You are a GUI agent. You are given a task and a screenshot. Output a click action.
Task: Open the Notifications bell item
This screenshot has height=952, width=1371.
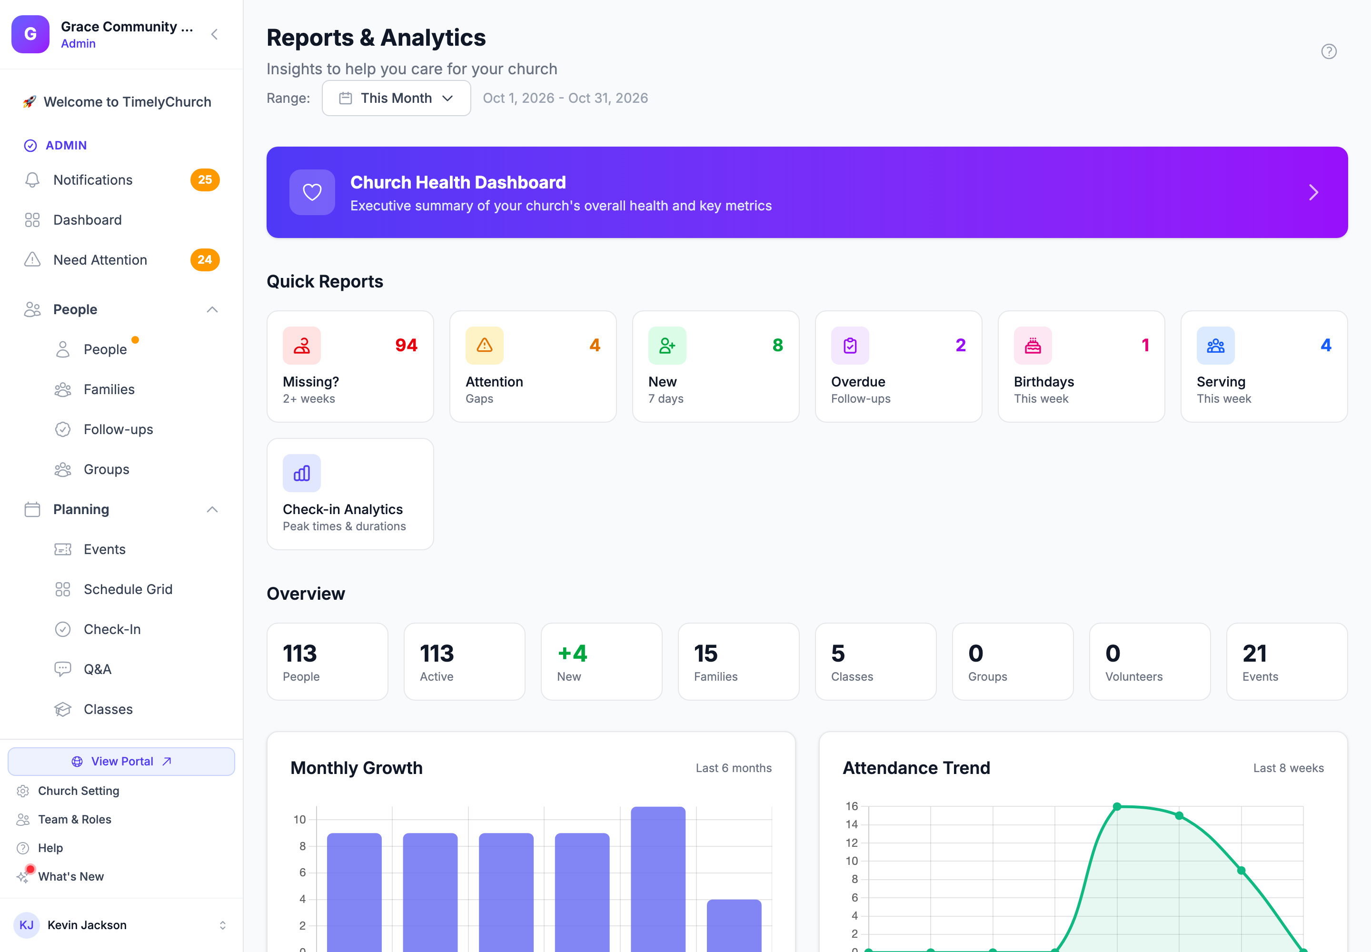(x=122, y=179)
